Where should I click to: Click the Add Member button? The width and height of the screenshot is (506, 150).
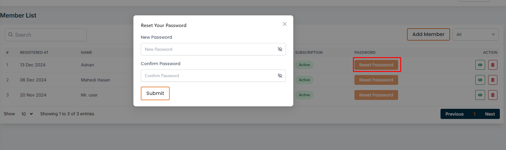point(428,34)
